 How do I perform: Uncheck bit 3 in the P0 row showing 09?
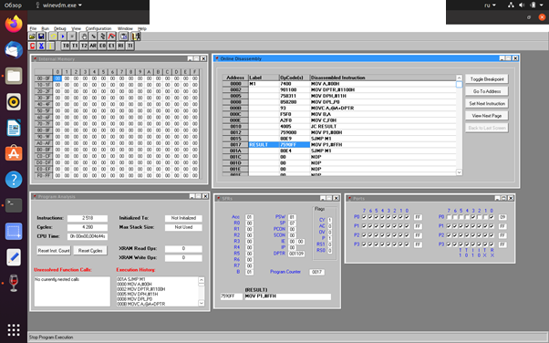click(x=473, y=217)
